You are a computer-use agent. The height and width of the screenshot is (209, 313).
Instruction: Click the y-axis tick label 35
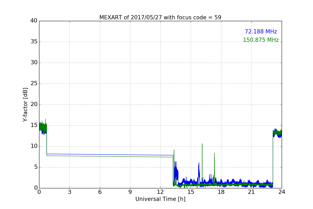click(x=34, y=42)
